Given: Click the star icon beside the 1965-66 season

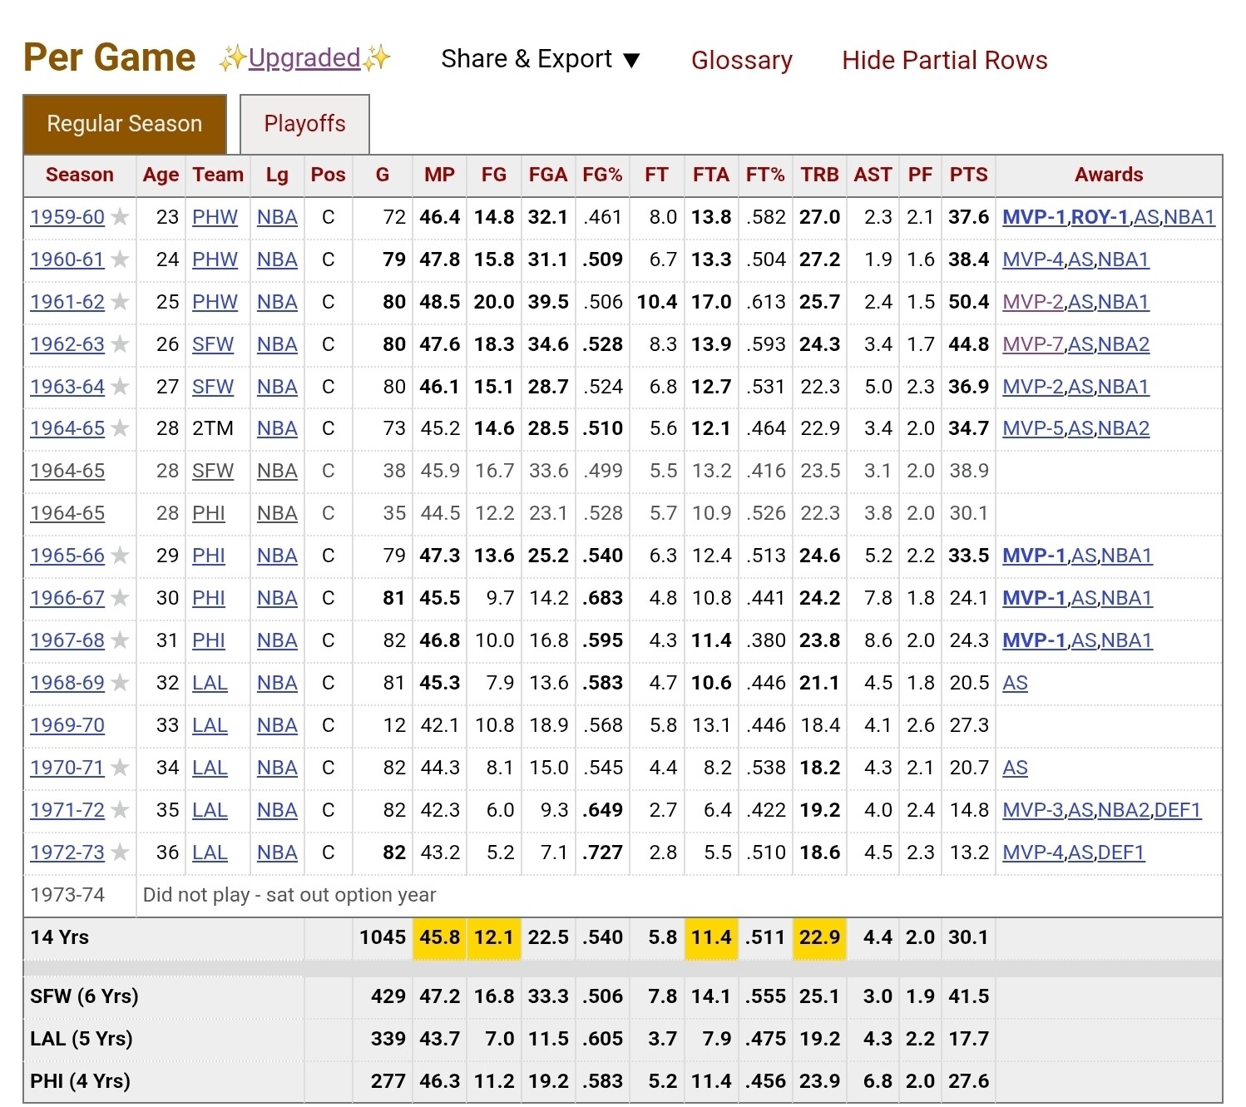Looking at the screenshot, I should (121, 556).
